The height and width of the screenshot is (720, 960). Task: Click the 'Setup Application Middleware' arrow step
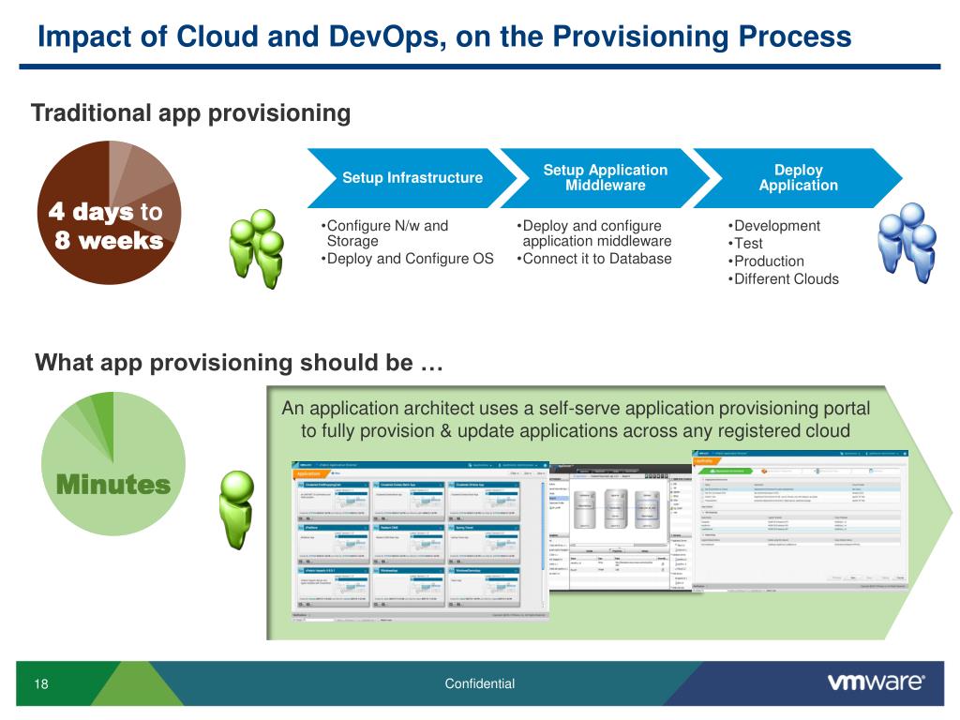(606, 177)
